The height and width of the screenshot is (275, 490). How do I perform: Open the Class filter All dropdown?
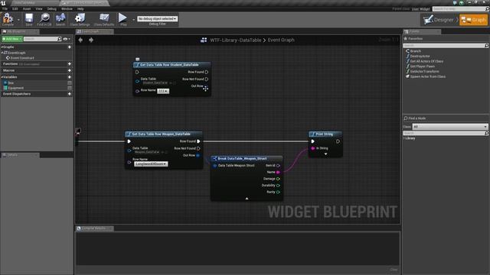(449, 127)
